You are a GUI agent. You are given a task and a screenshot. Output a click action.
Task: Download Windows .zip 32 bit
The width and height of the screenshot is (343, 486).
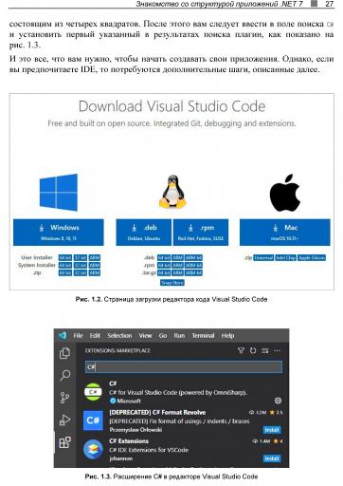[x=81, y=272]
